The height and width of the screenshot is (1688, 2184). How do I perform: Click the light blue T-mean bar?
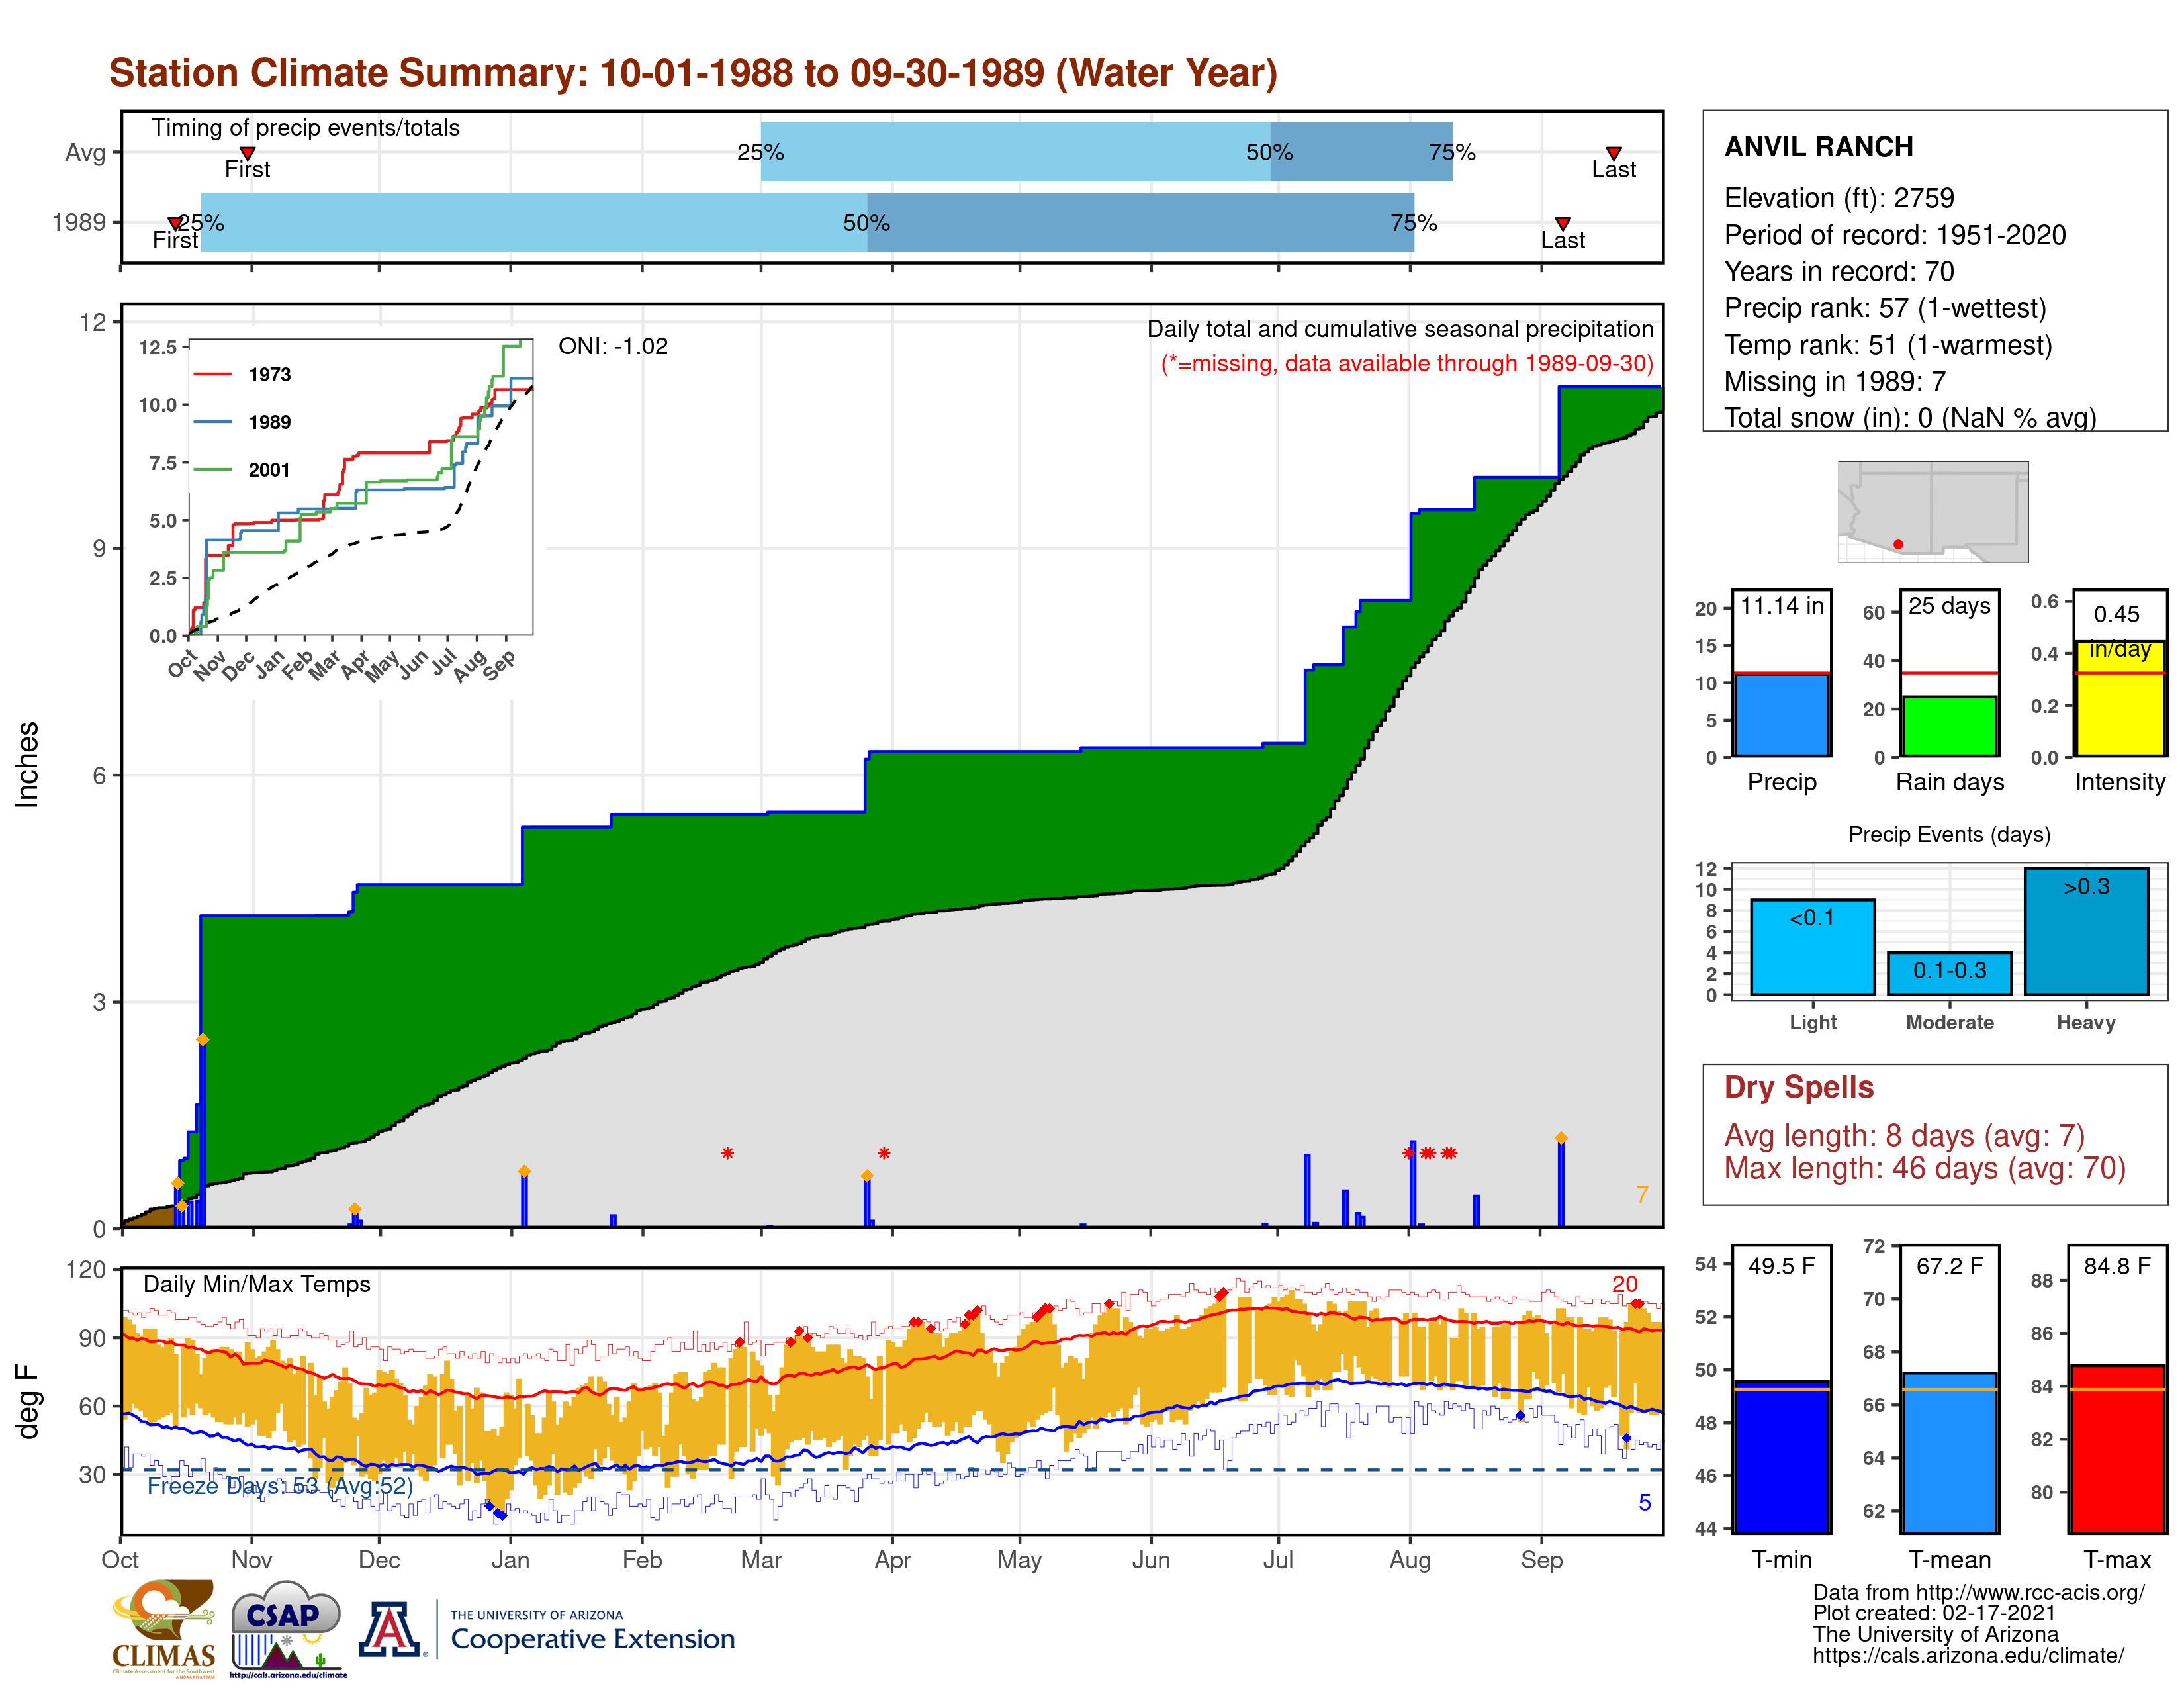point(1949,1453)
